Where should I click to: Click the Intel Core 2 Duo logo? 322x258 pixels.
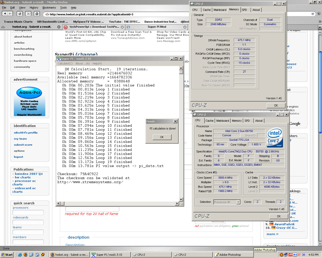coord(275,138)
